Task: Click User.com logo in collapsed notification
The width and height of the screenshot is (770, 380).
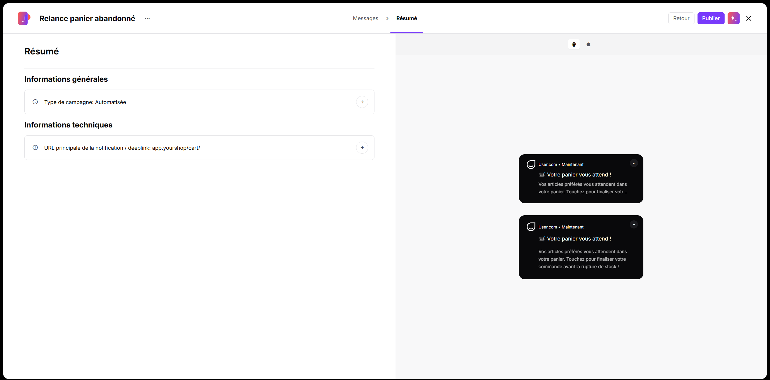Action: point(531,164)
